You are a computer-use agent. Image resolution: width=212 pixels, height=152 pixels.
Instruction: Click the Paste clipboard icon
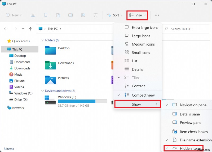point(58,15)
